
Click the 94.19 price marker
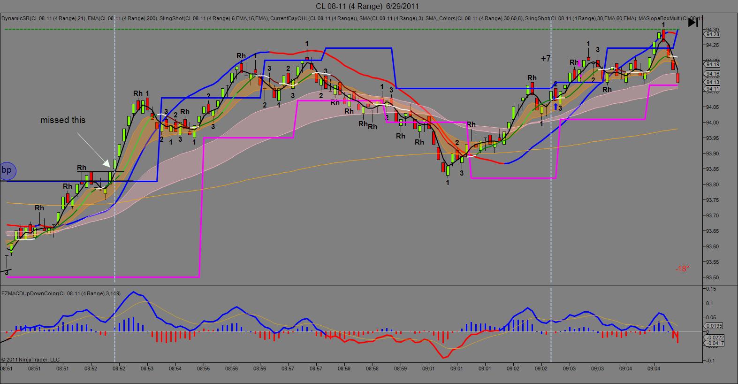pos(712,64)
